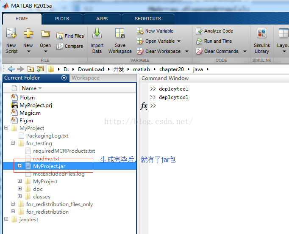Open the Open dropdown arrow
289x234 pixels.
pyautogui.click(x=46, y=51)
